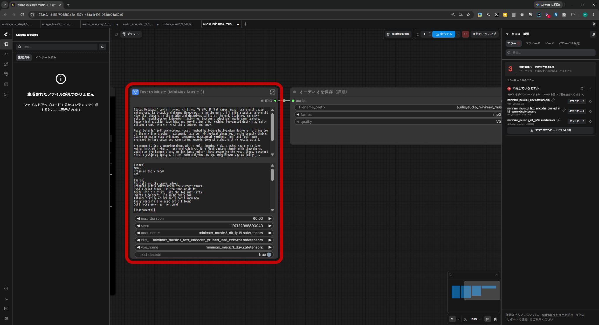Open the keyboard shortcuts icon

point(6,308)
